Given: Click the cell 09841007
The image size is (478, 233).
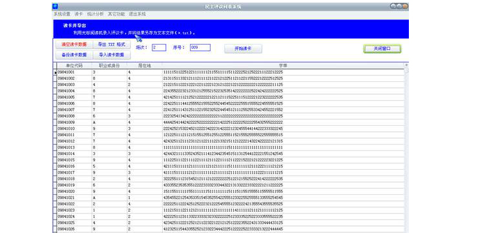Looking at the screenshot, I should [74, 110].
